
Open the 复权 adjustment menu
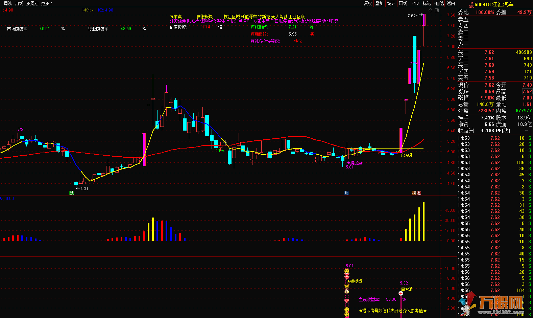[368, 3]
